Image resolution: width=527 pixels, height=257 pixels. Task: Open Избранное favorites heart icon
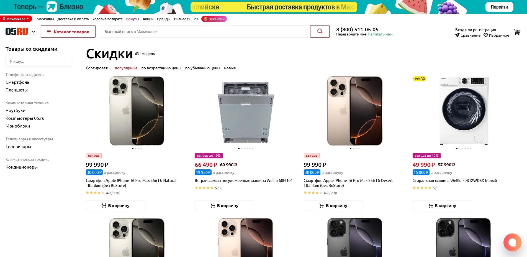486,35
